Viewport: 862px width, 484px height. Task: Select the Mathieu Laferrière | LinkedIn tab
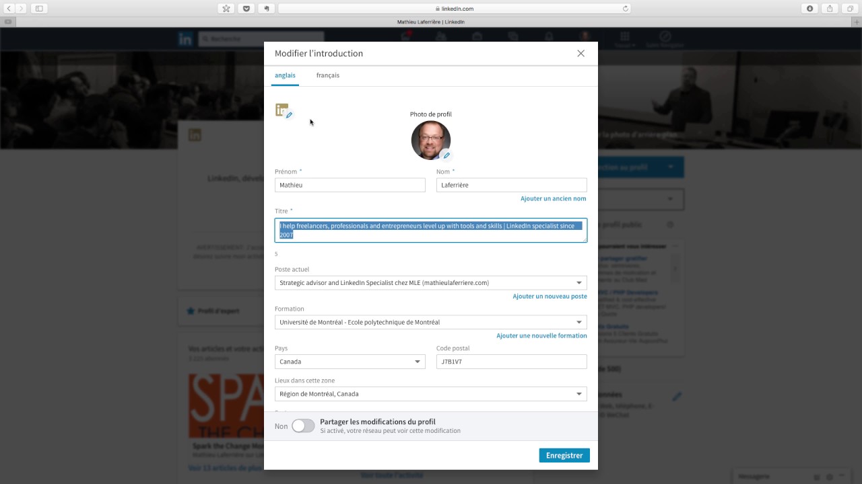pyautogui.click(x=431, y=22)
